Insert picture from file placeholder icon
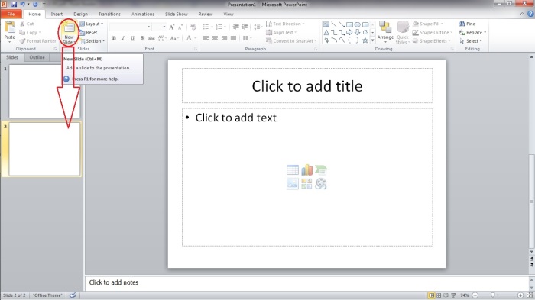535x300 pixels. tap(293, 184)
